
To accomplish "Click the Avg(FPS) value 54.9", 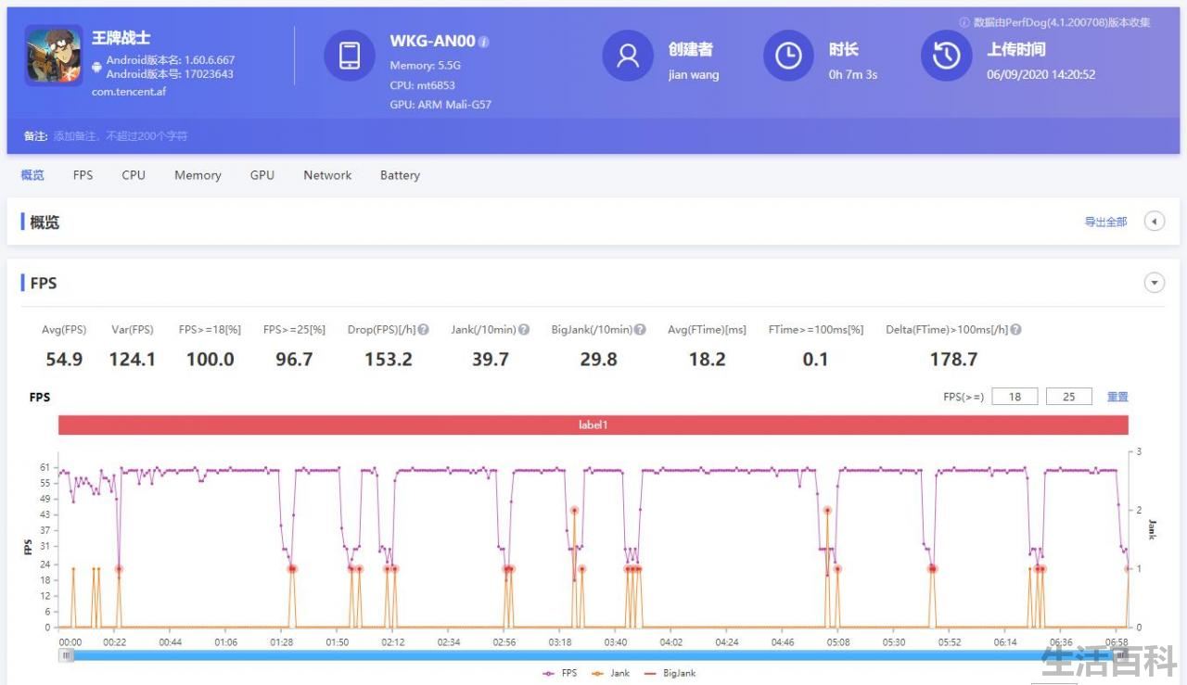I will click(x=64, y=359).
